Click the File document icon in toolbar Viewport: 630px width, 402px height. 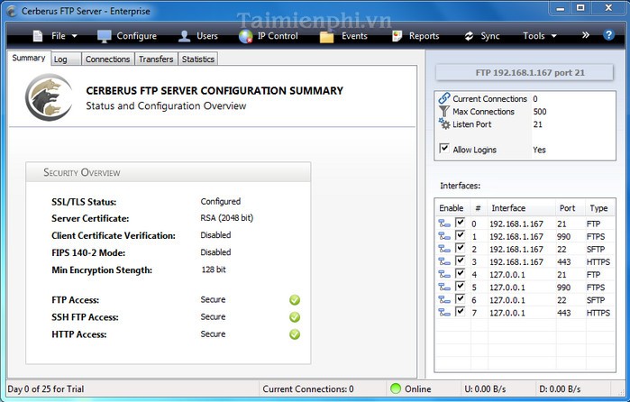tap(38, 36)
